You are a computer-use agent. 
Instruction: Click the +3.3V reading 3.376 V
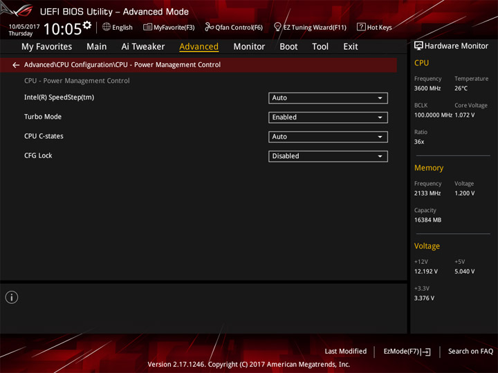point(424,298)
